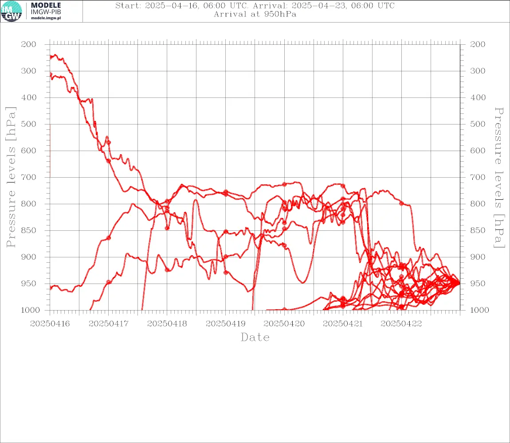This screenshot has width=510, height=443.
Task: Click the left axis 800 pressure label
Action: point(29,204)
